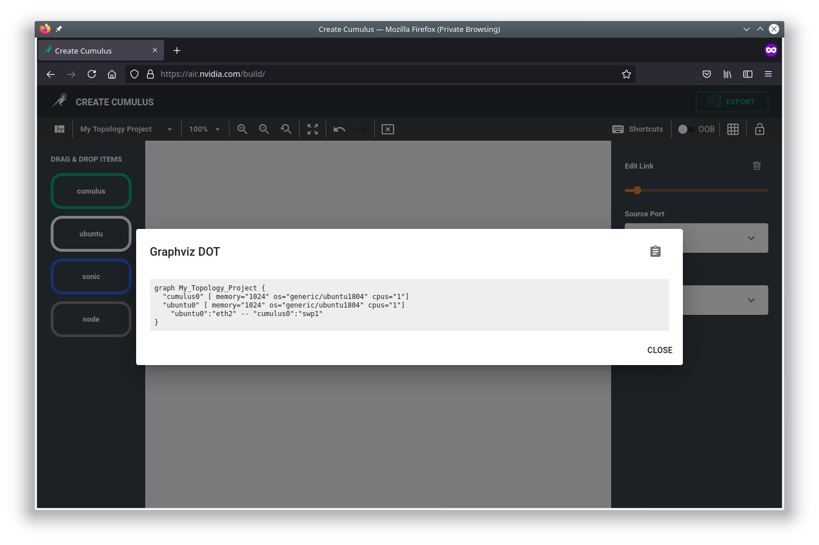Select the cumulus drag item
The height and width of the screenshot is (545, 819).
(x=91, y=191)
